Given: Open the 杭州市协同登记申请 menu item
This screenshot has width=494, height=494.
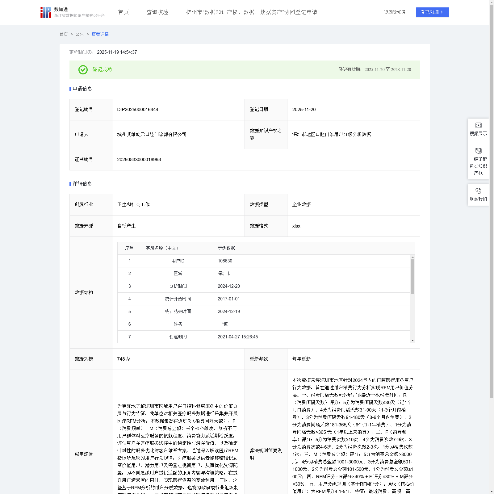Looking at the screenshot, I should (x=252, y=12).
